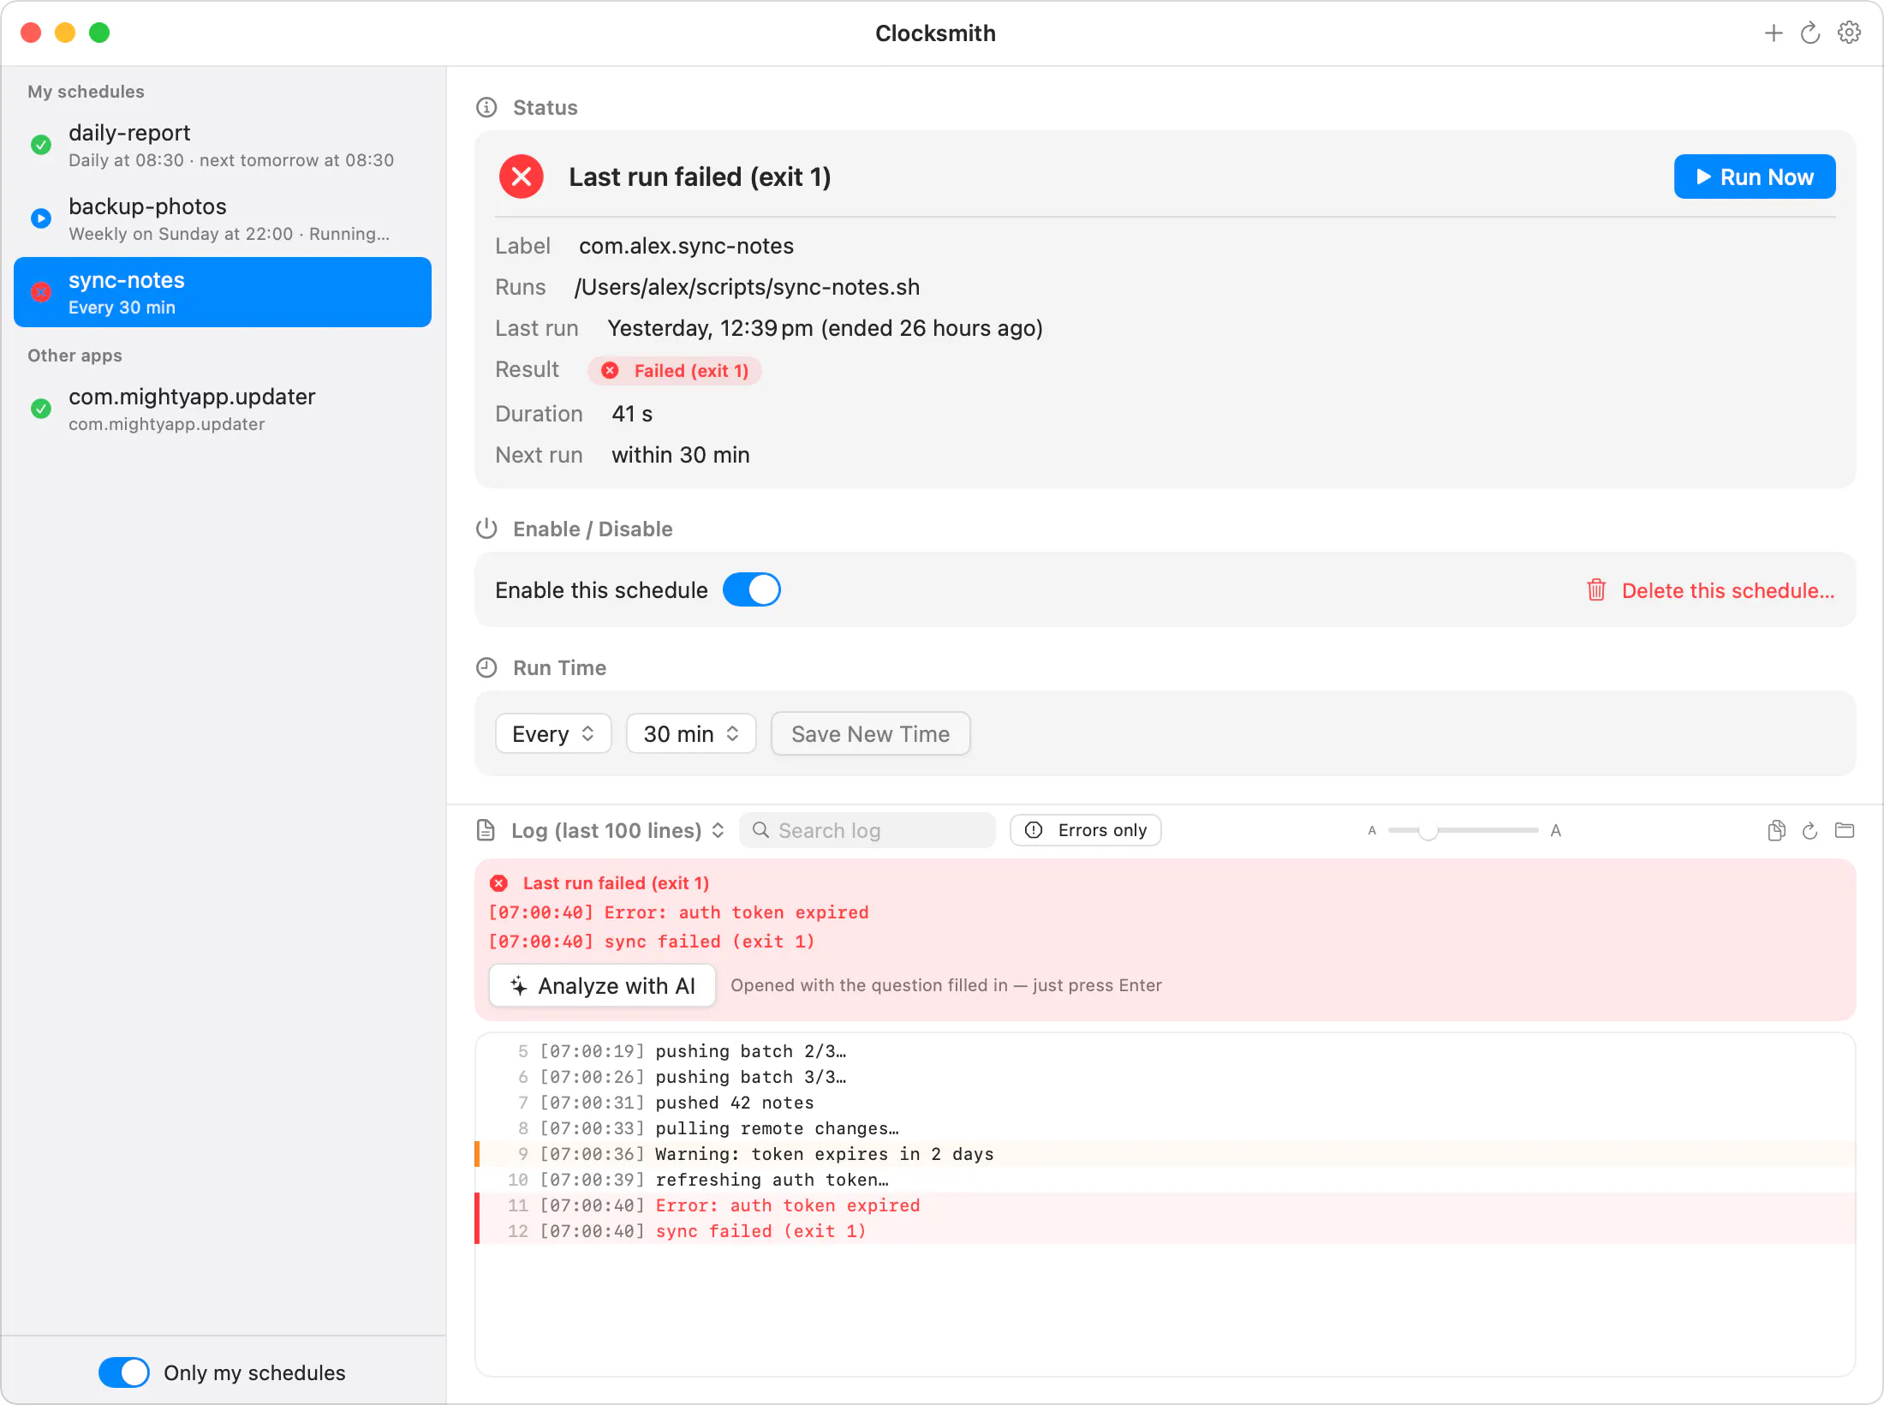This screenshot has width=1884, height=1405.
Task: Focus the Search log field
Action: 867,830
